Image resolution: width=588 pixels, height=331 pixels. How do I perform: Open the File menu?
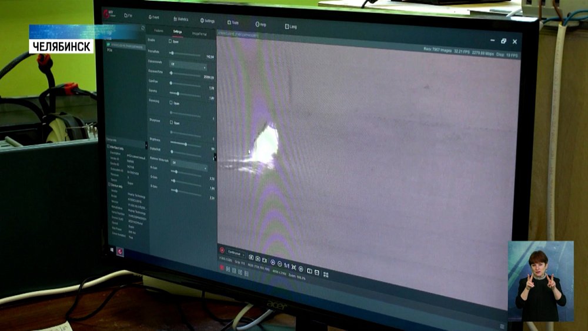[128, 16]
